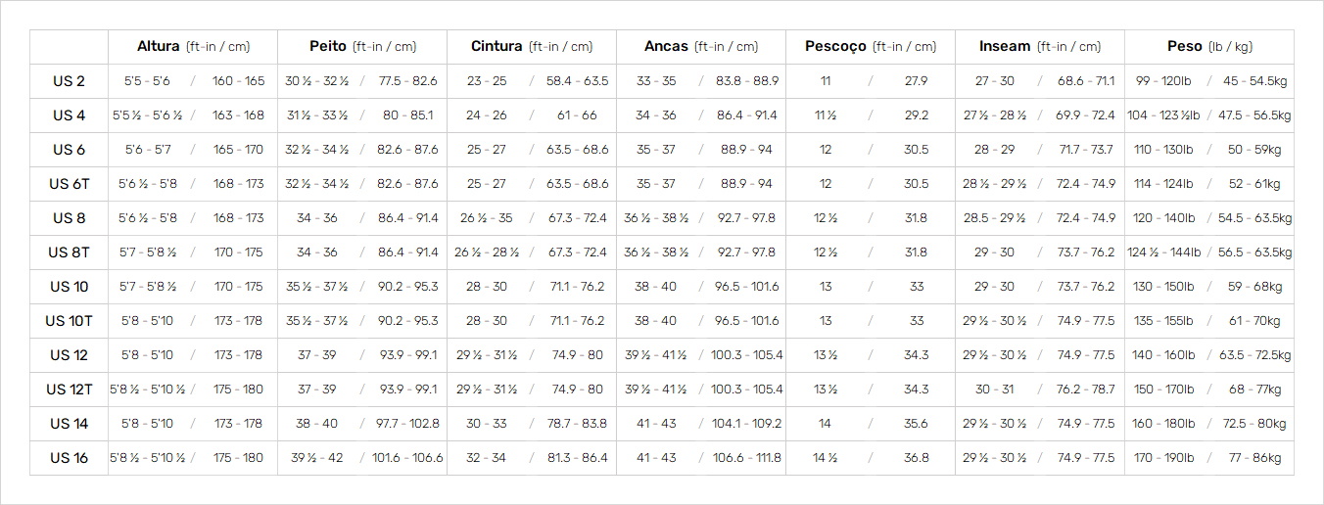The width and height of the screenshot is (1324, 505).
Task: Click the US 4 row label
Action: pos(69,115)
